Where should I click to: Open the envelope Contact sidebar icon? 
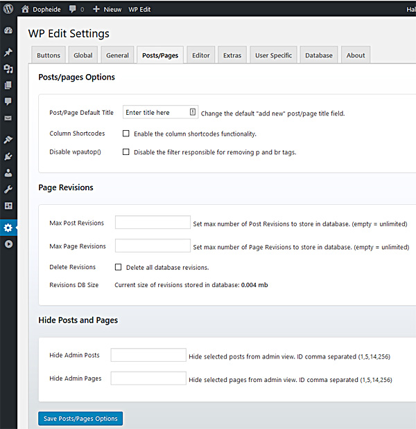[x=8, y=118]
